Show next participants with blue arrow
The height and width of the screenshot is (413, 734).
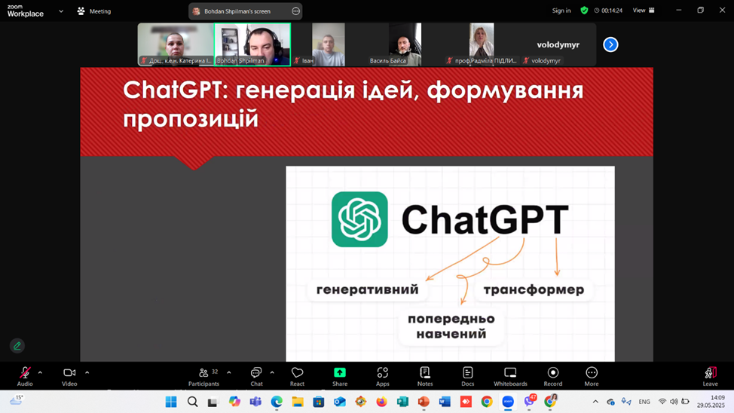coord(610,44)
